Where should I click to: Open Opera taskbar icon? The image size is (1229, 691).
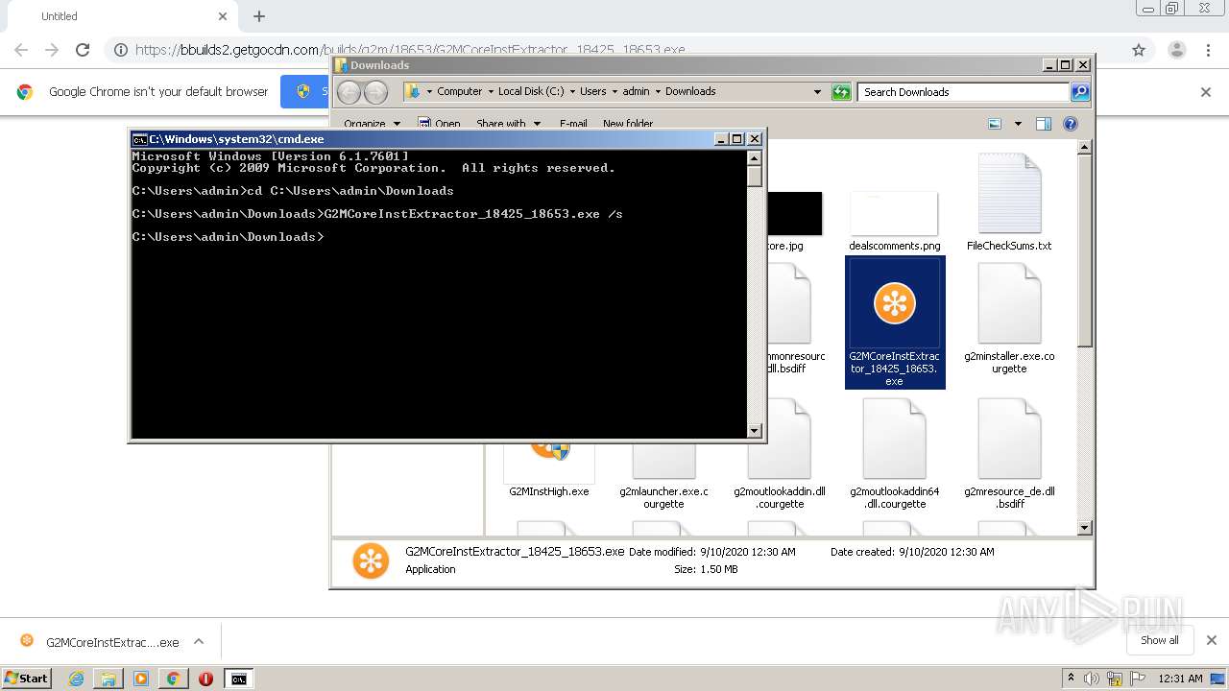pyautogui.click(x=205, y=679)
